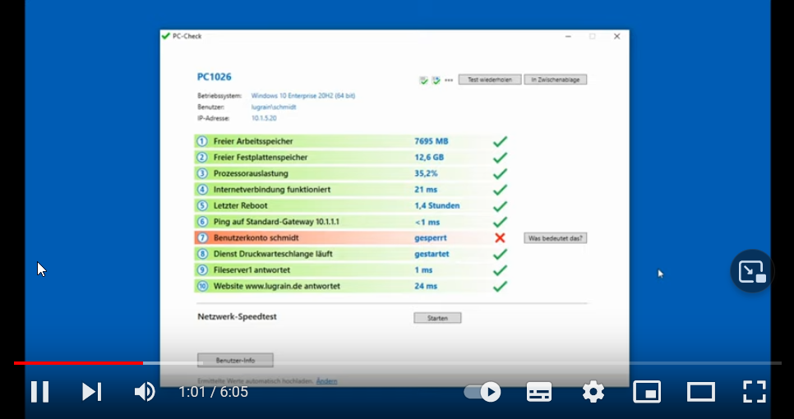Open the Benutzer-Info button
This screenshot has width=794, height=419.
point(235,360)
